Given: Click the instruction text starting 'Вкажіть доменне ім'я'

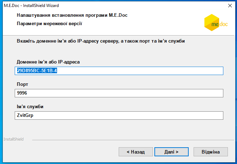Looking at the screenshot, I should (101, 41).
